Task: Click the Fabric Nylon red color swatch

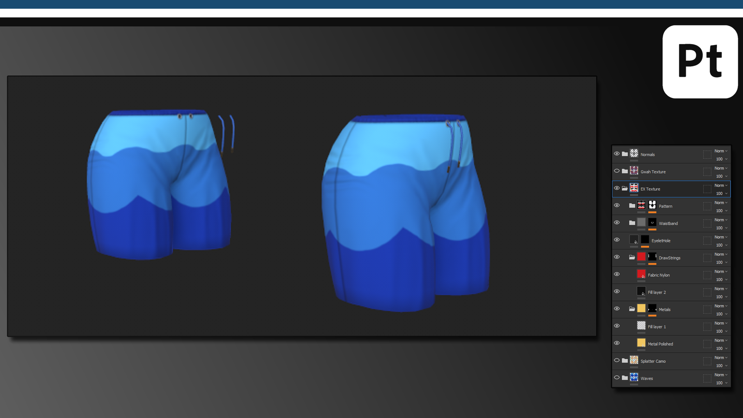Action: [x=641, y=275]
